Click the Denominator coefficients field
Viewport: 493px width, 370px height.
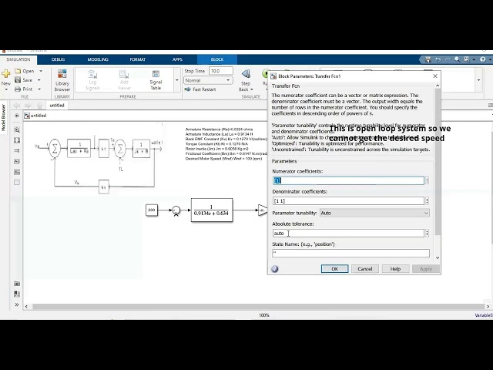348,200
